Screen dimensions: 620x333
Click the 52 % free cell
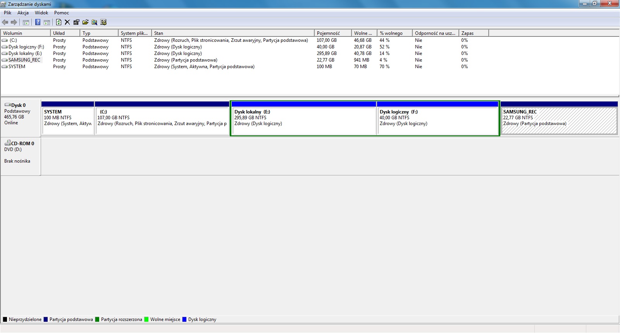(384, 47)
